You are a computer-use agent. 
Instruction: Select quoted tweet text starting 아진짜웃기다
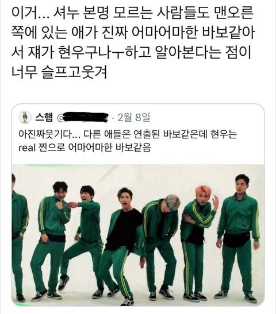click(128, 141)
